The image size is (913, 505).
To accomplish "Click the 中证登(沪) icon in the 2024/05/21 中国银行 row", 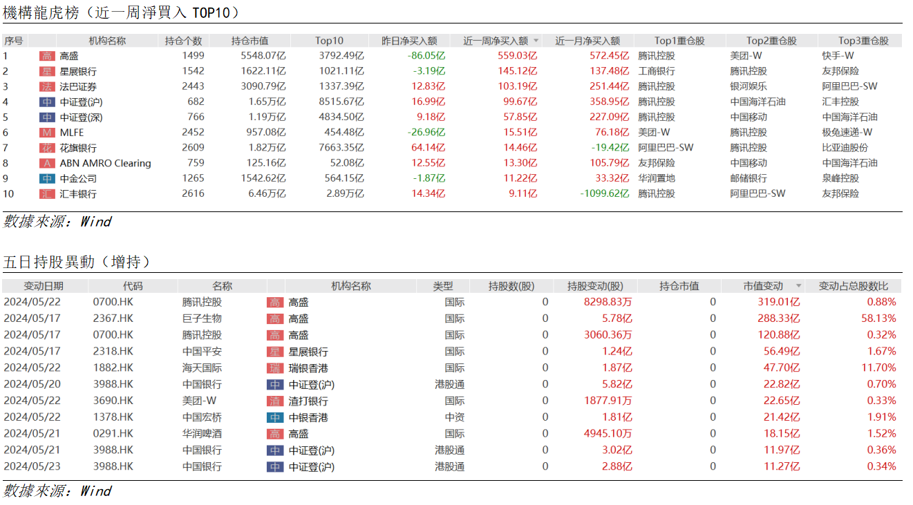I will click(275, 450).
